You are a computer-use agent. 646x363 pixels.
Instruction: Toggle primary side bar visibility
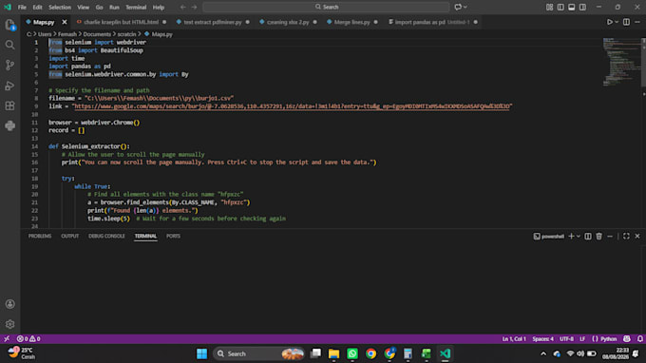tap(560, 7)
